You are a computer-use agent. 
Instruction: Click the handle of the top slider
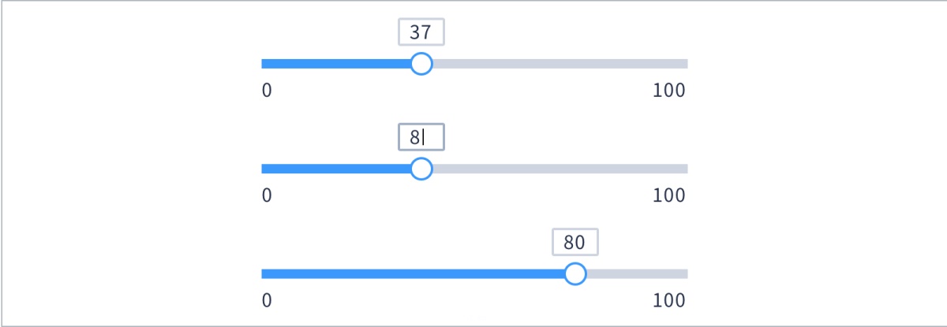tap(421, 64)
